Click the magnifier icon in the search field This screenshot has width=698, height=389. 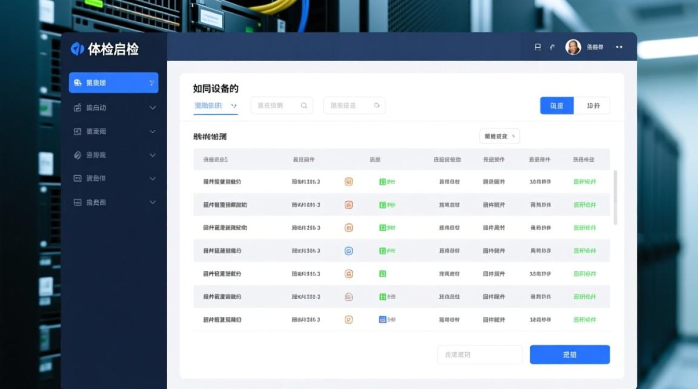(303, 105)
